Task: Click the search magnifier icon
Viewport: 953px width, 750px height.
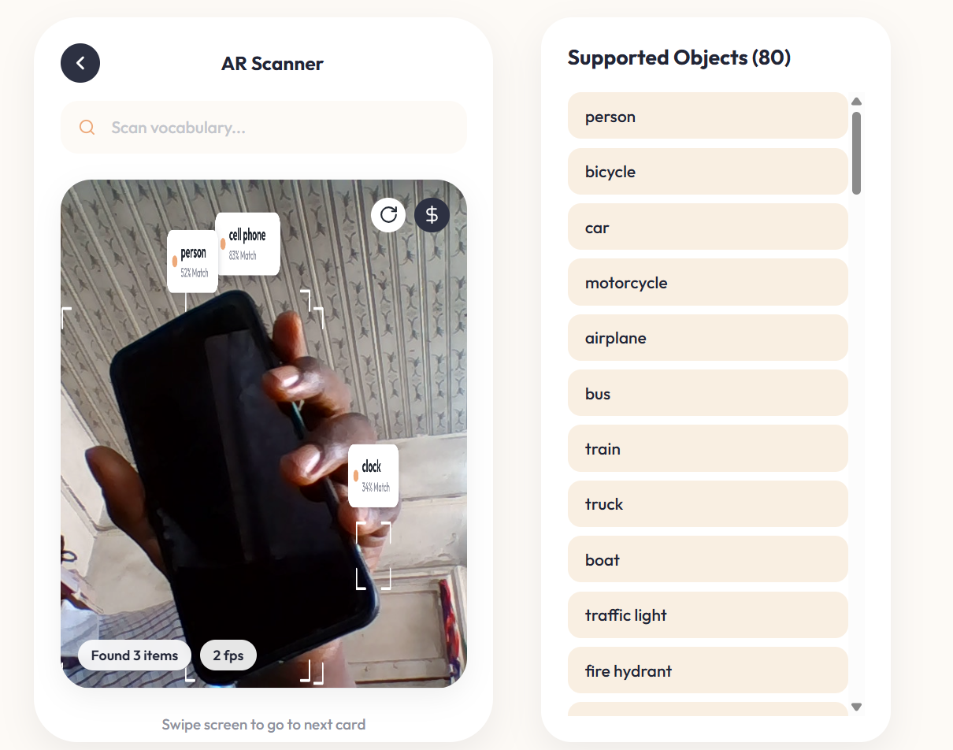Action: coord(87,128)
